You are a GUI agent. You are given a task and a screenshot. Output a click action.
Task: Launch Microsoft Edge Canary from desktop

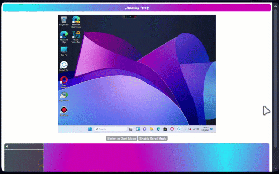coord(76,21)
